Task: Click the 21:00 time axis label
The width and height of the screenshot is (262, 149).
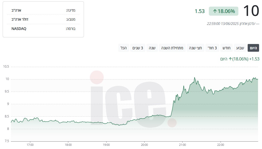Action: point(183,145)
